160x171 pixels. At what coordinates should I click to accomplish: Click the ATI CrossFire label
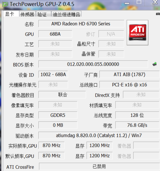20,167
